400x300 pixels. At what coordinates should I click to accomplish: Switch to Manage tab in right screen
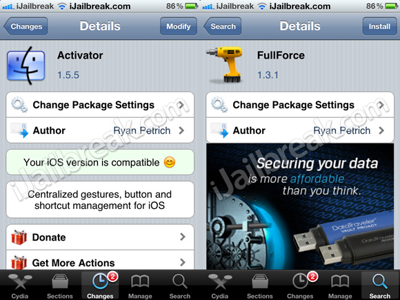340,286
